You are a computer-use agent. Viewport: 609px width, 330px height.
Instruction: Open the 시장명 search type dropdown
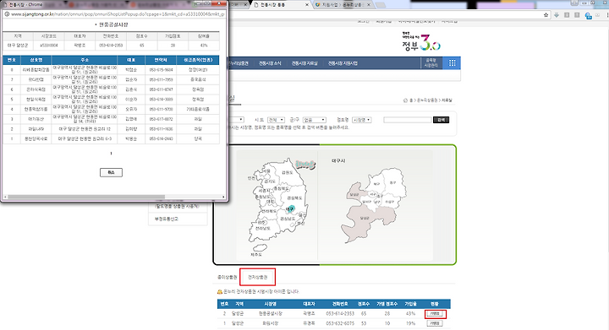coord(362,120)
